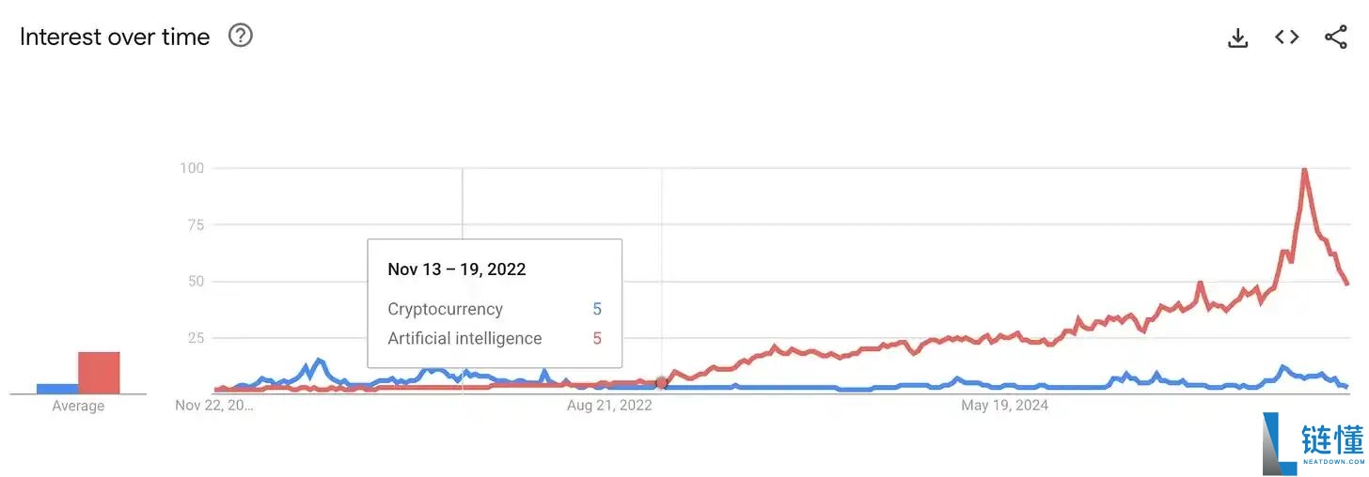The height and width of the screenshot is (477, 1369).
Task: Click the 50 y-axis label
Action: (195, 282)
